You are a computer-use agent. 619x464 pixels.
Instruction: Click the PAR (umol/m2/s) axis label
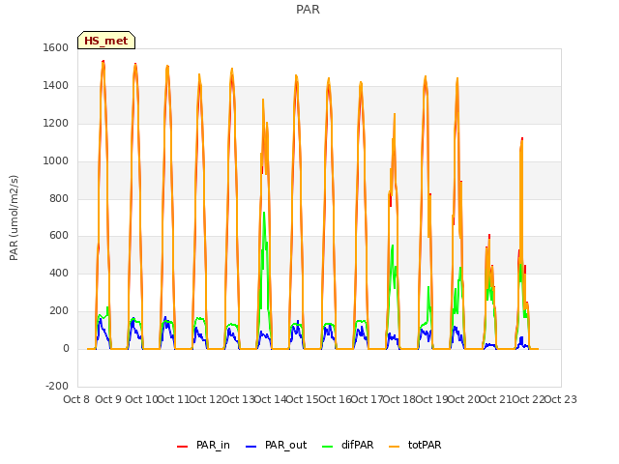(14, 217)
